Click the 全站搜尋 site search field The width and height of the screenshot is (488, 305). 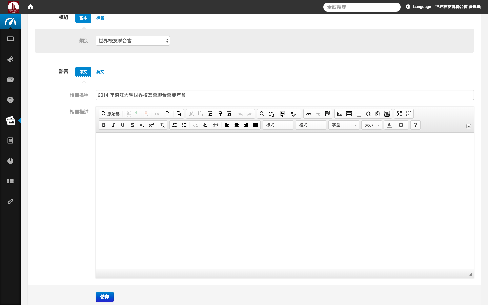point(362,7)
